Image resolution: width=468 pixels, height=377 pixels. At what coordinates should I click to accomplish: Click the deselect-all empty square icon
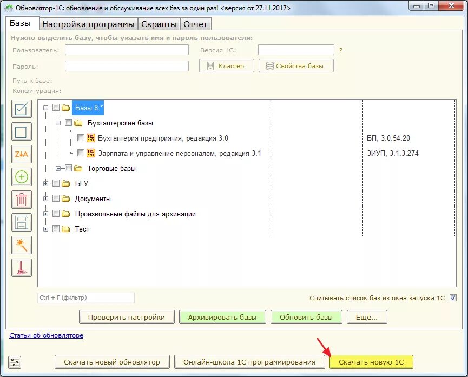click(x=22, y=131)
